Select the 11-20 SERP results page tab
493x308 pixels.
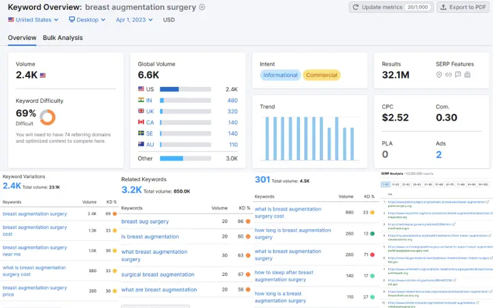click(395, 184)
